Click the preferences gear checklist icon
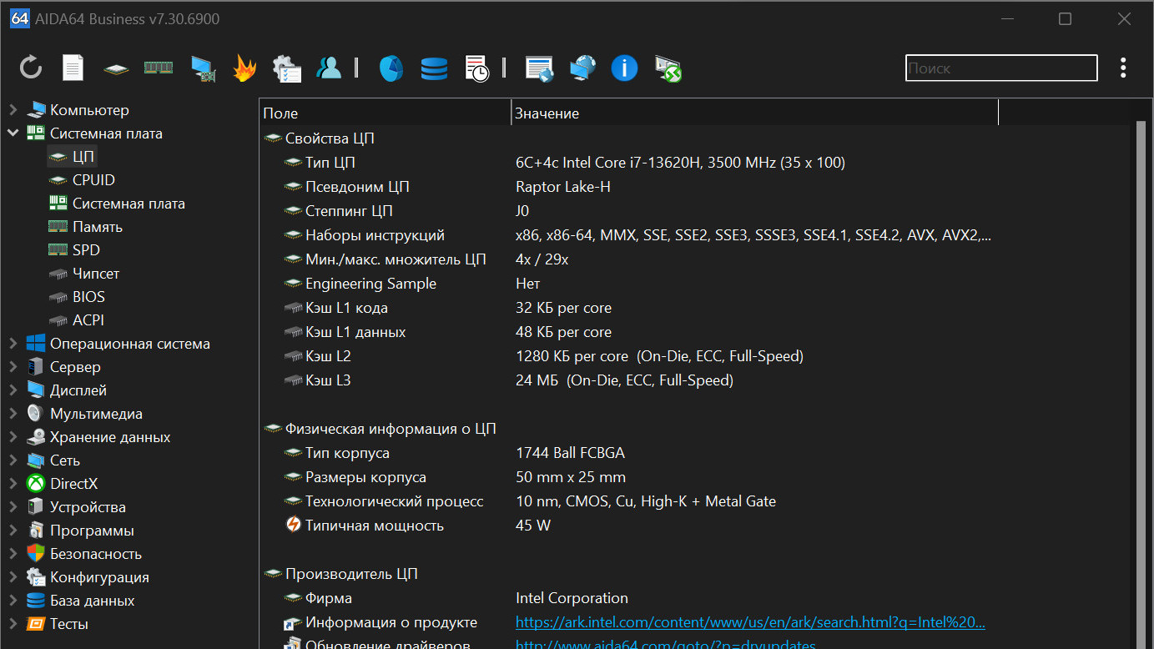 click(287, 68)
